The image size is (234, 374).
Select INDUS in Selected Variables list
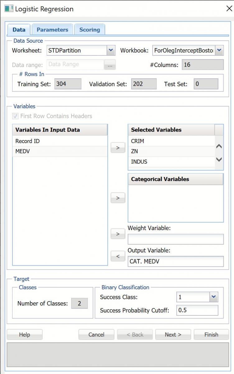(171, 162)
